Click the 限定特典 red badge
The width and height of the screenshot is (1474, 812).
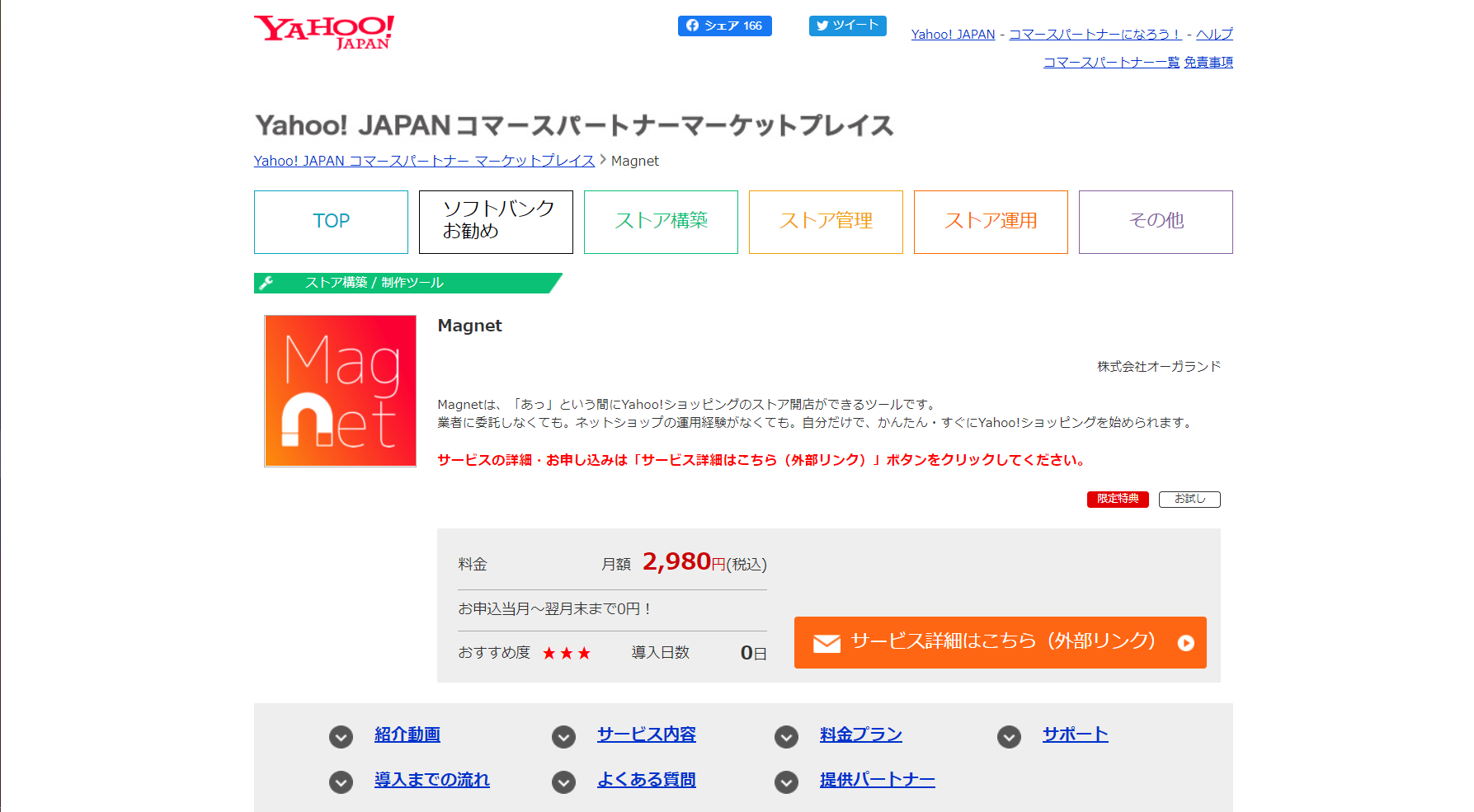click(1117, 499)
